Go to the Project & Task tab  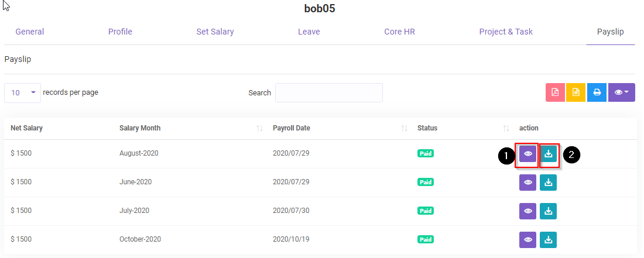pyautogui.click(x=506, y=32)
